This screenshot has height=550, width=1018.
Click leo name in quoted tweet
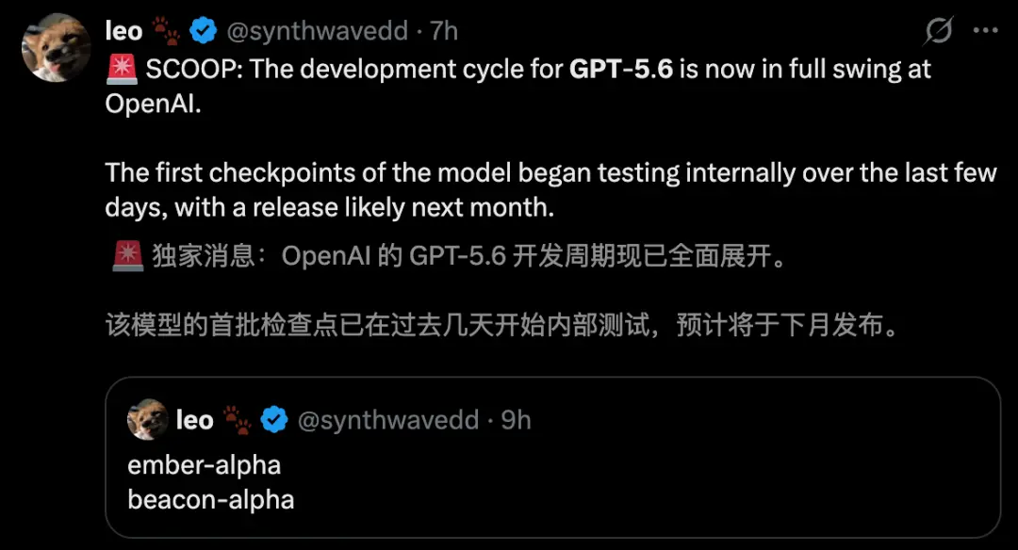pos(195,420)
